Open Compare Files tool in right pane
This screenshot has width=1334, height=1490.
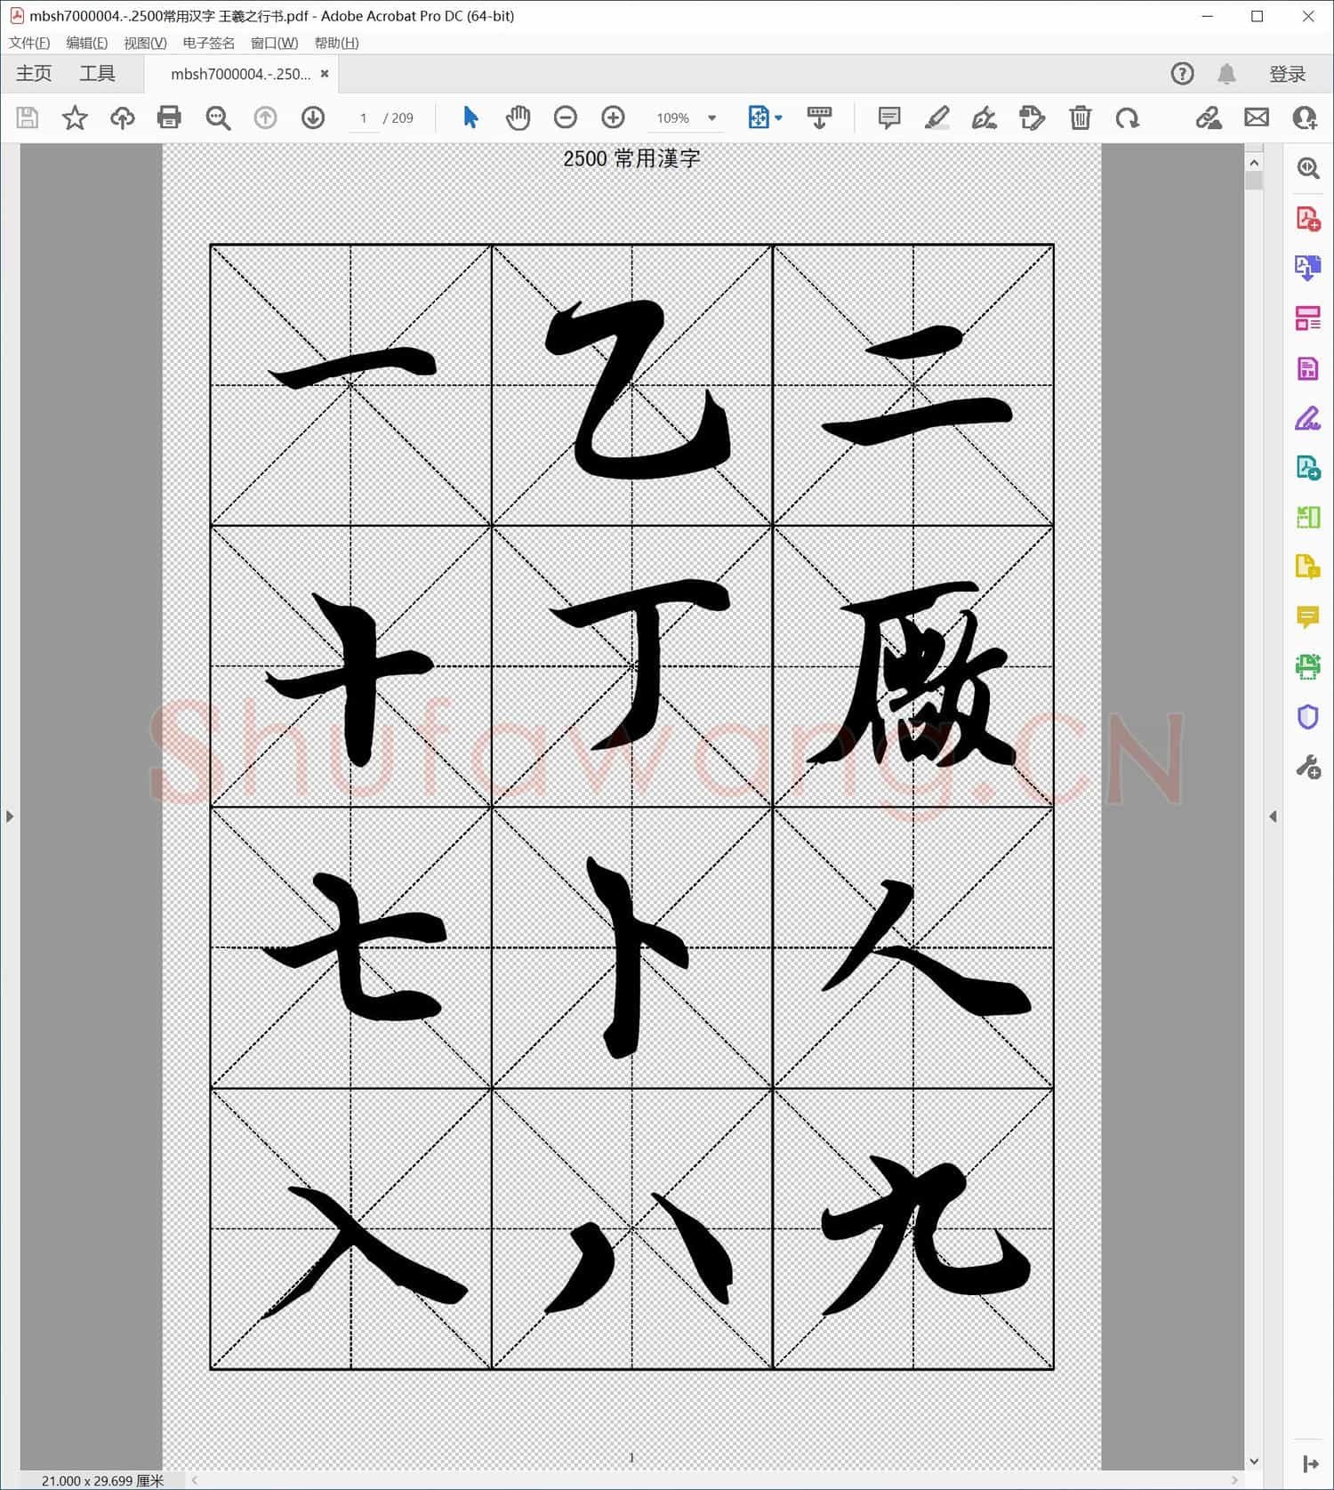[x=1307, y=517]
